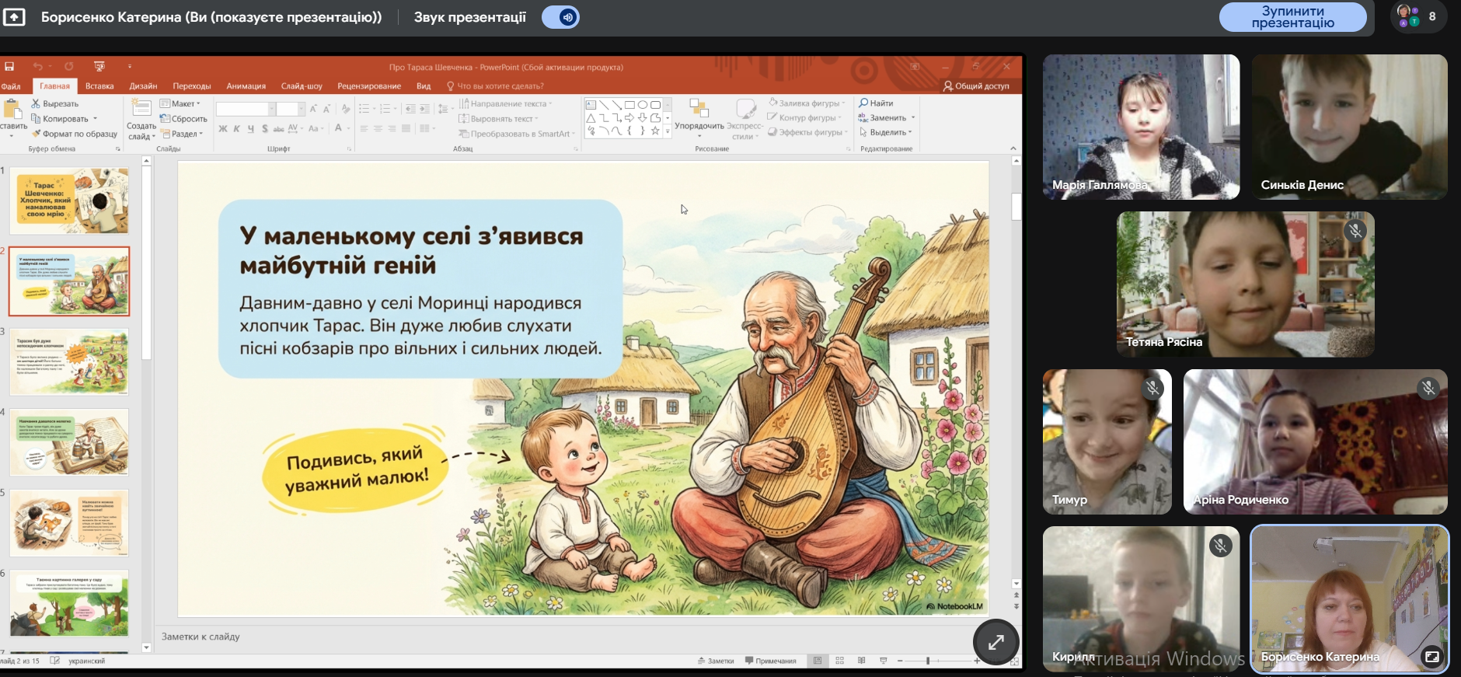This screenshot has width=1461, height=677.
Task: Toggle Notes (Заметки) pane in status bar
Action: point(716,661)
